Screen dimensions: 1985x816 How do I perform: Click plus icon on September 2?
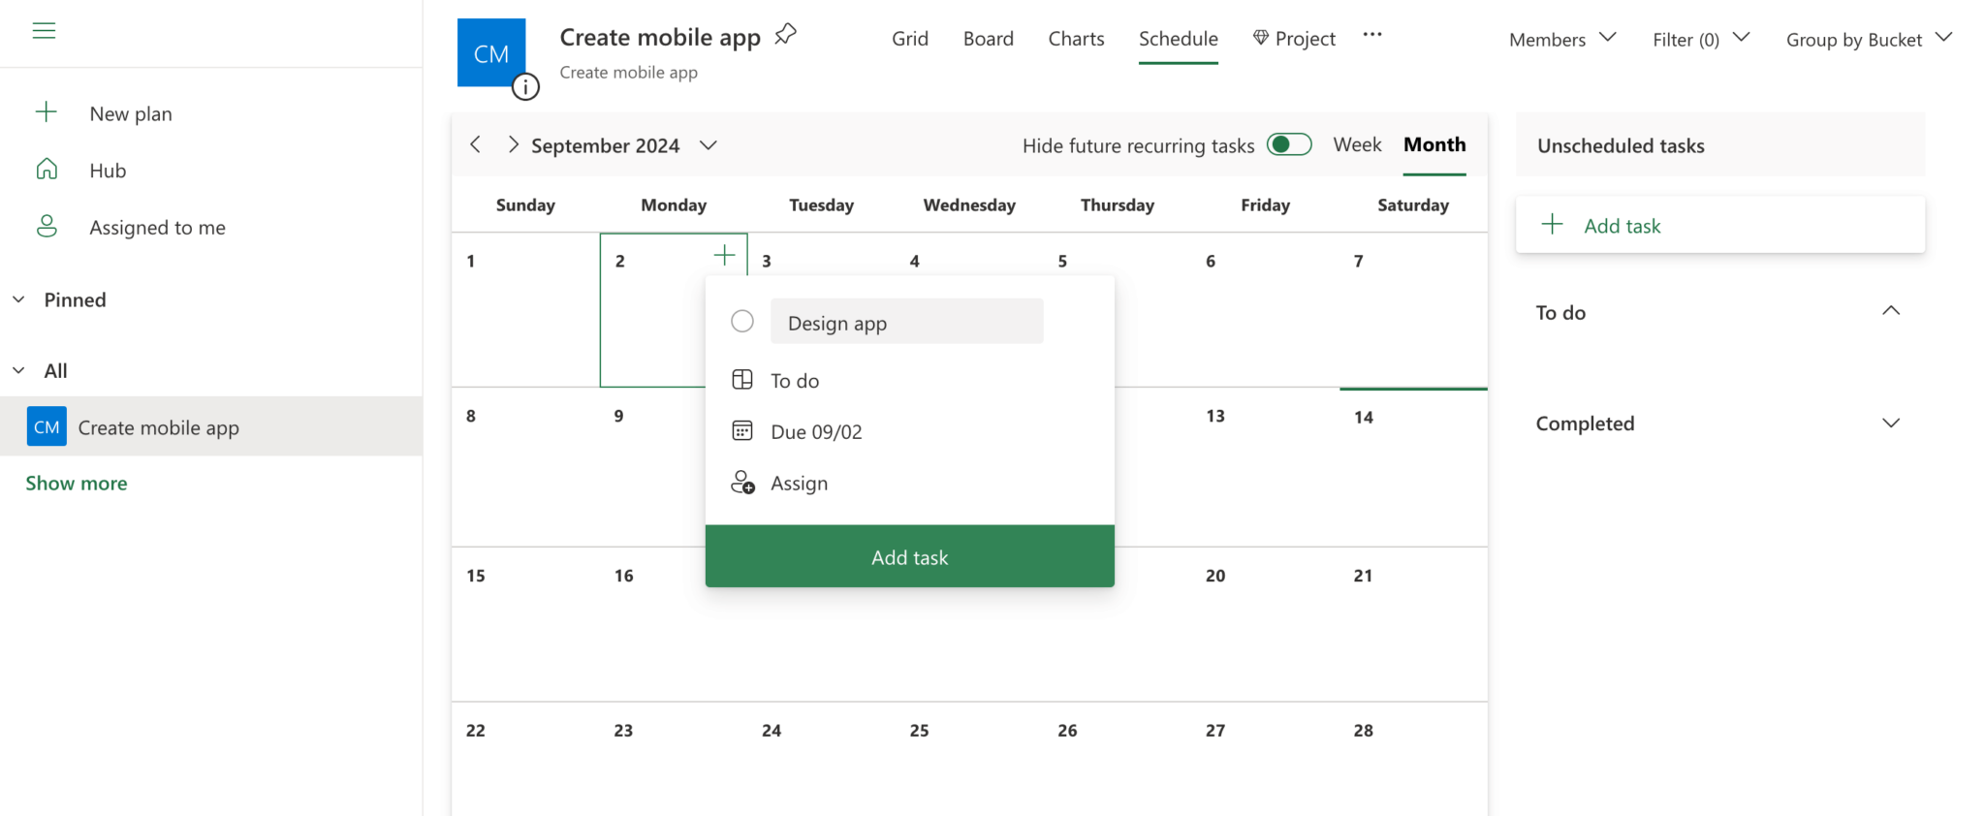[x=724, y=256]
